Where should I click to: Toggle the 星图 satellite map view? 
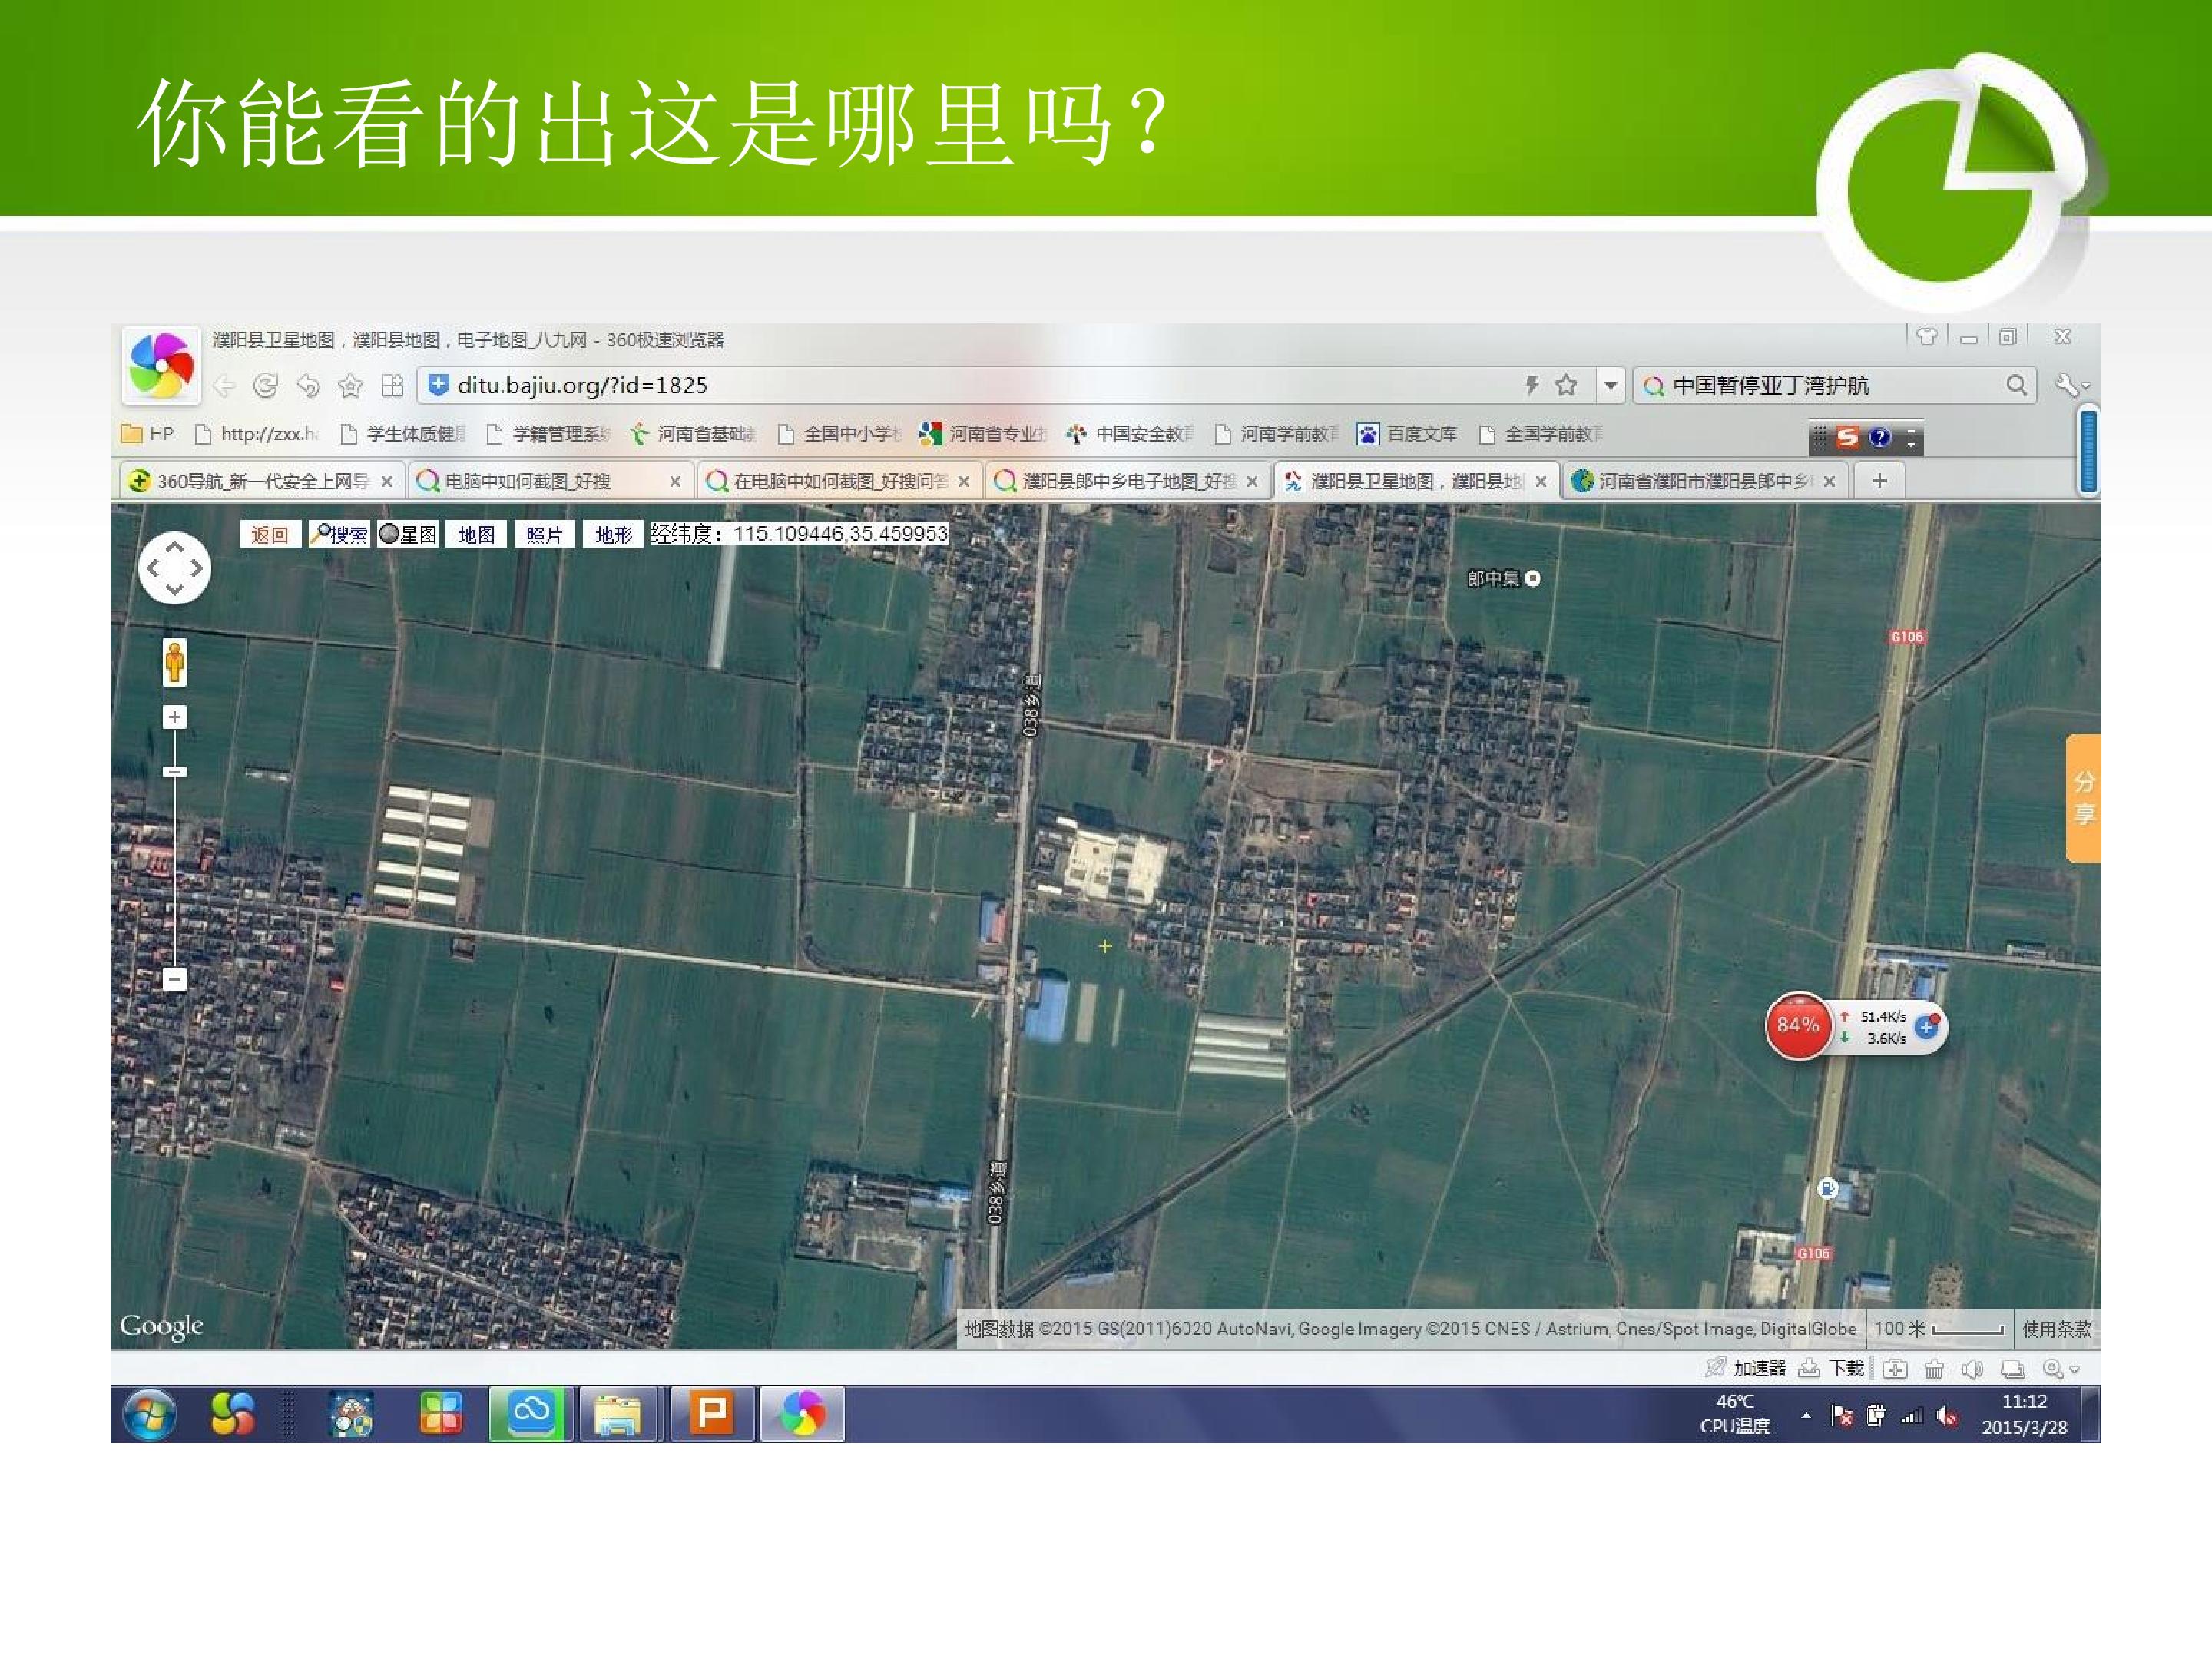(x=408, y=534)
